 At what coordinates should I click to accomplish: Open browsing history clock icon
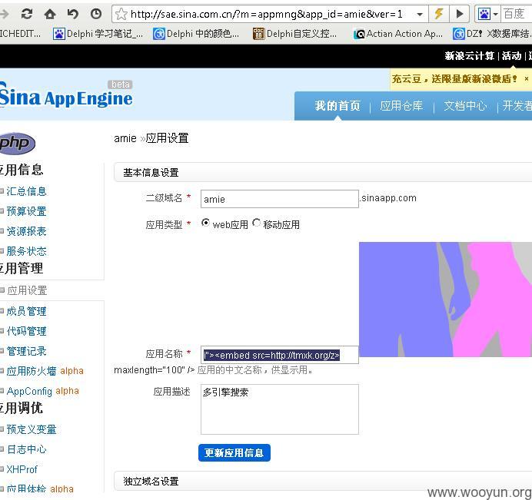click(x=96, y=14)
